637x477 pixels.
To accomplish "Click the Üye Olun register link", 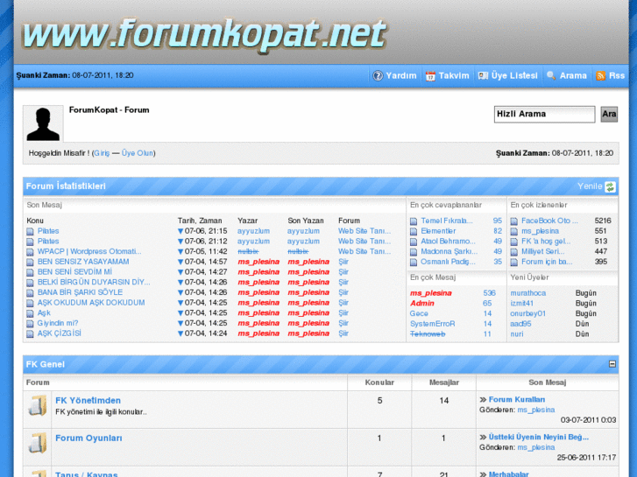I will tap(138, 153).
